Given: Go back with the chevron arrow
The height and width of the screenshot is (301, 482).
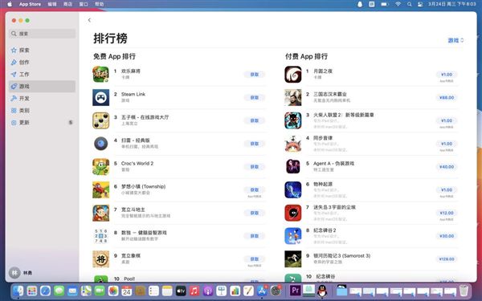Looking at the screenshot, I should (x=89, y=20).
